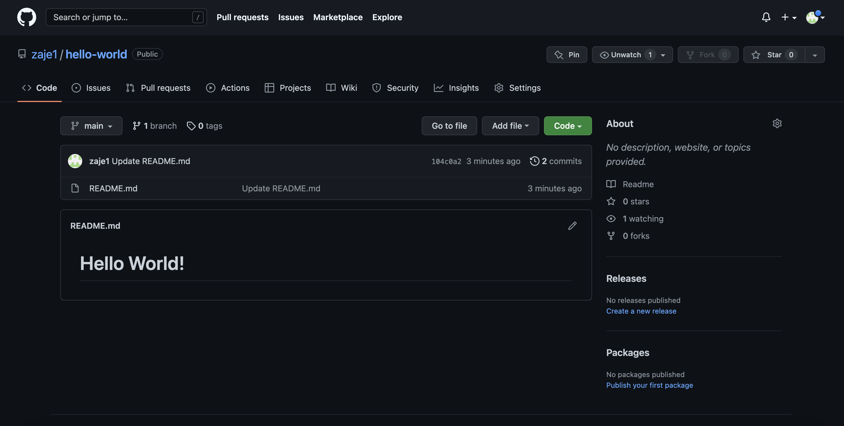The width and height of the screenshot is (844, 426).
Task: Open the Add file dropdown
Action: (x=510, y=125)
